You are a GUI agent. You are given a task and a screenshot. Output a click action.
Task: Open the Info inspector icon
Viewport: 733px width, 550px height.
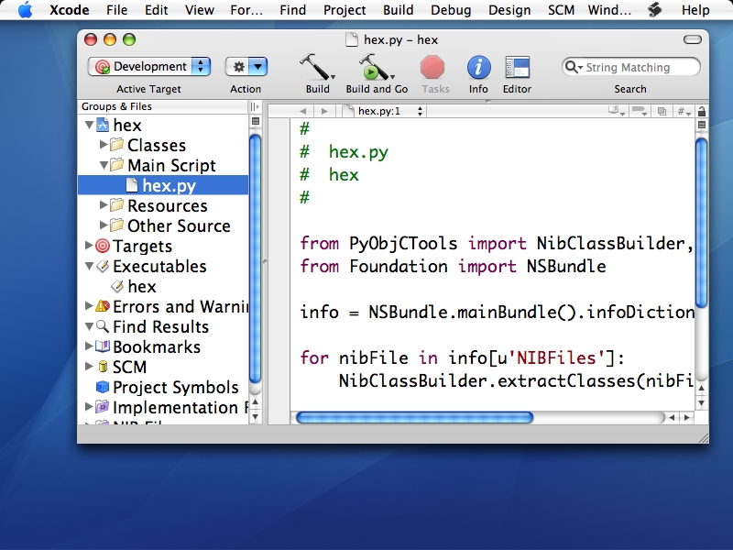click(478, 67)
